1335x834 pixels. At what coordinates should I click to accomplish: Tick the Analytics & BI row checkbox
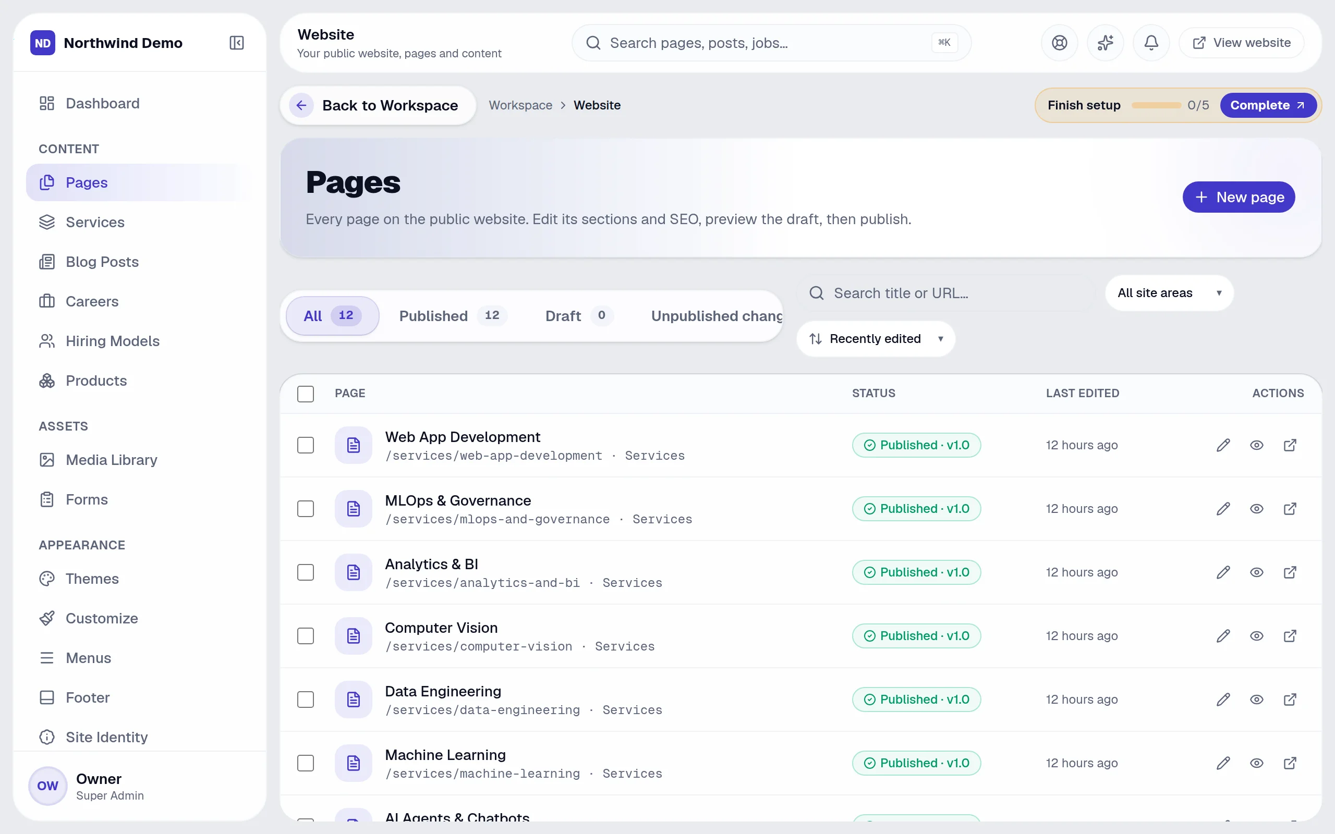tap(305, 572)
